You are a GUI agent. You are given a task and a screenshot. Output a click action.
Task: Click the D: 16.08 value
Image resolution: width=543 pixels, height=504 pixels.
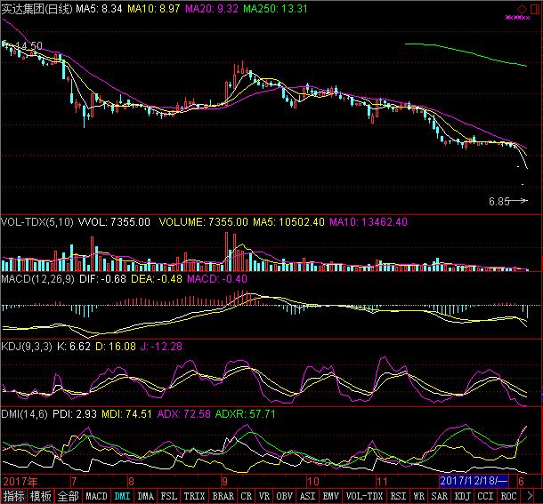[x=116, y=347]
